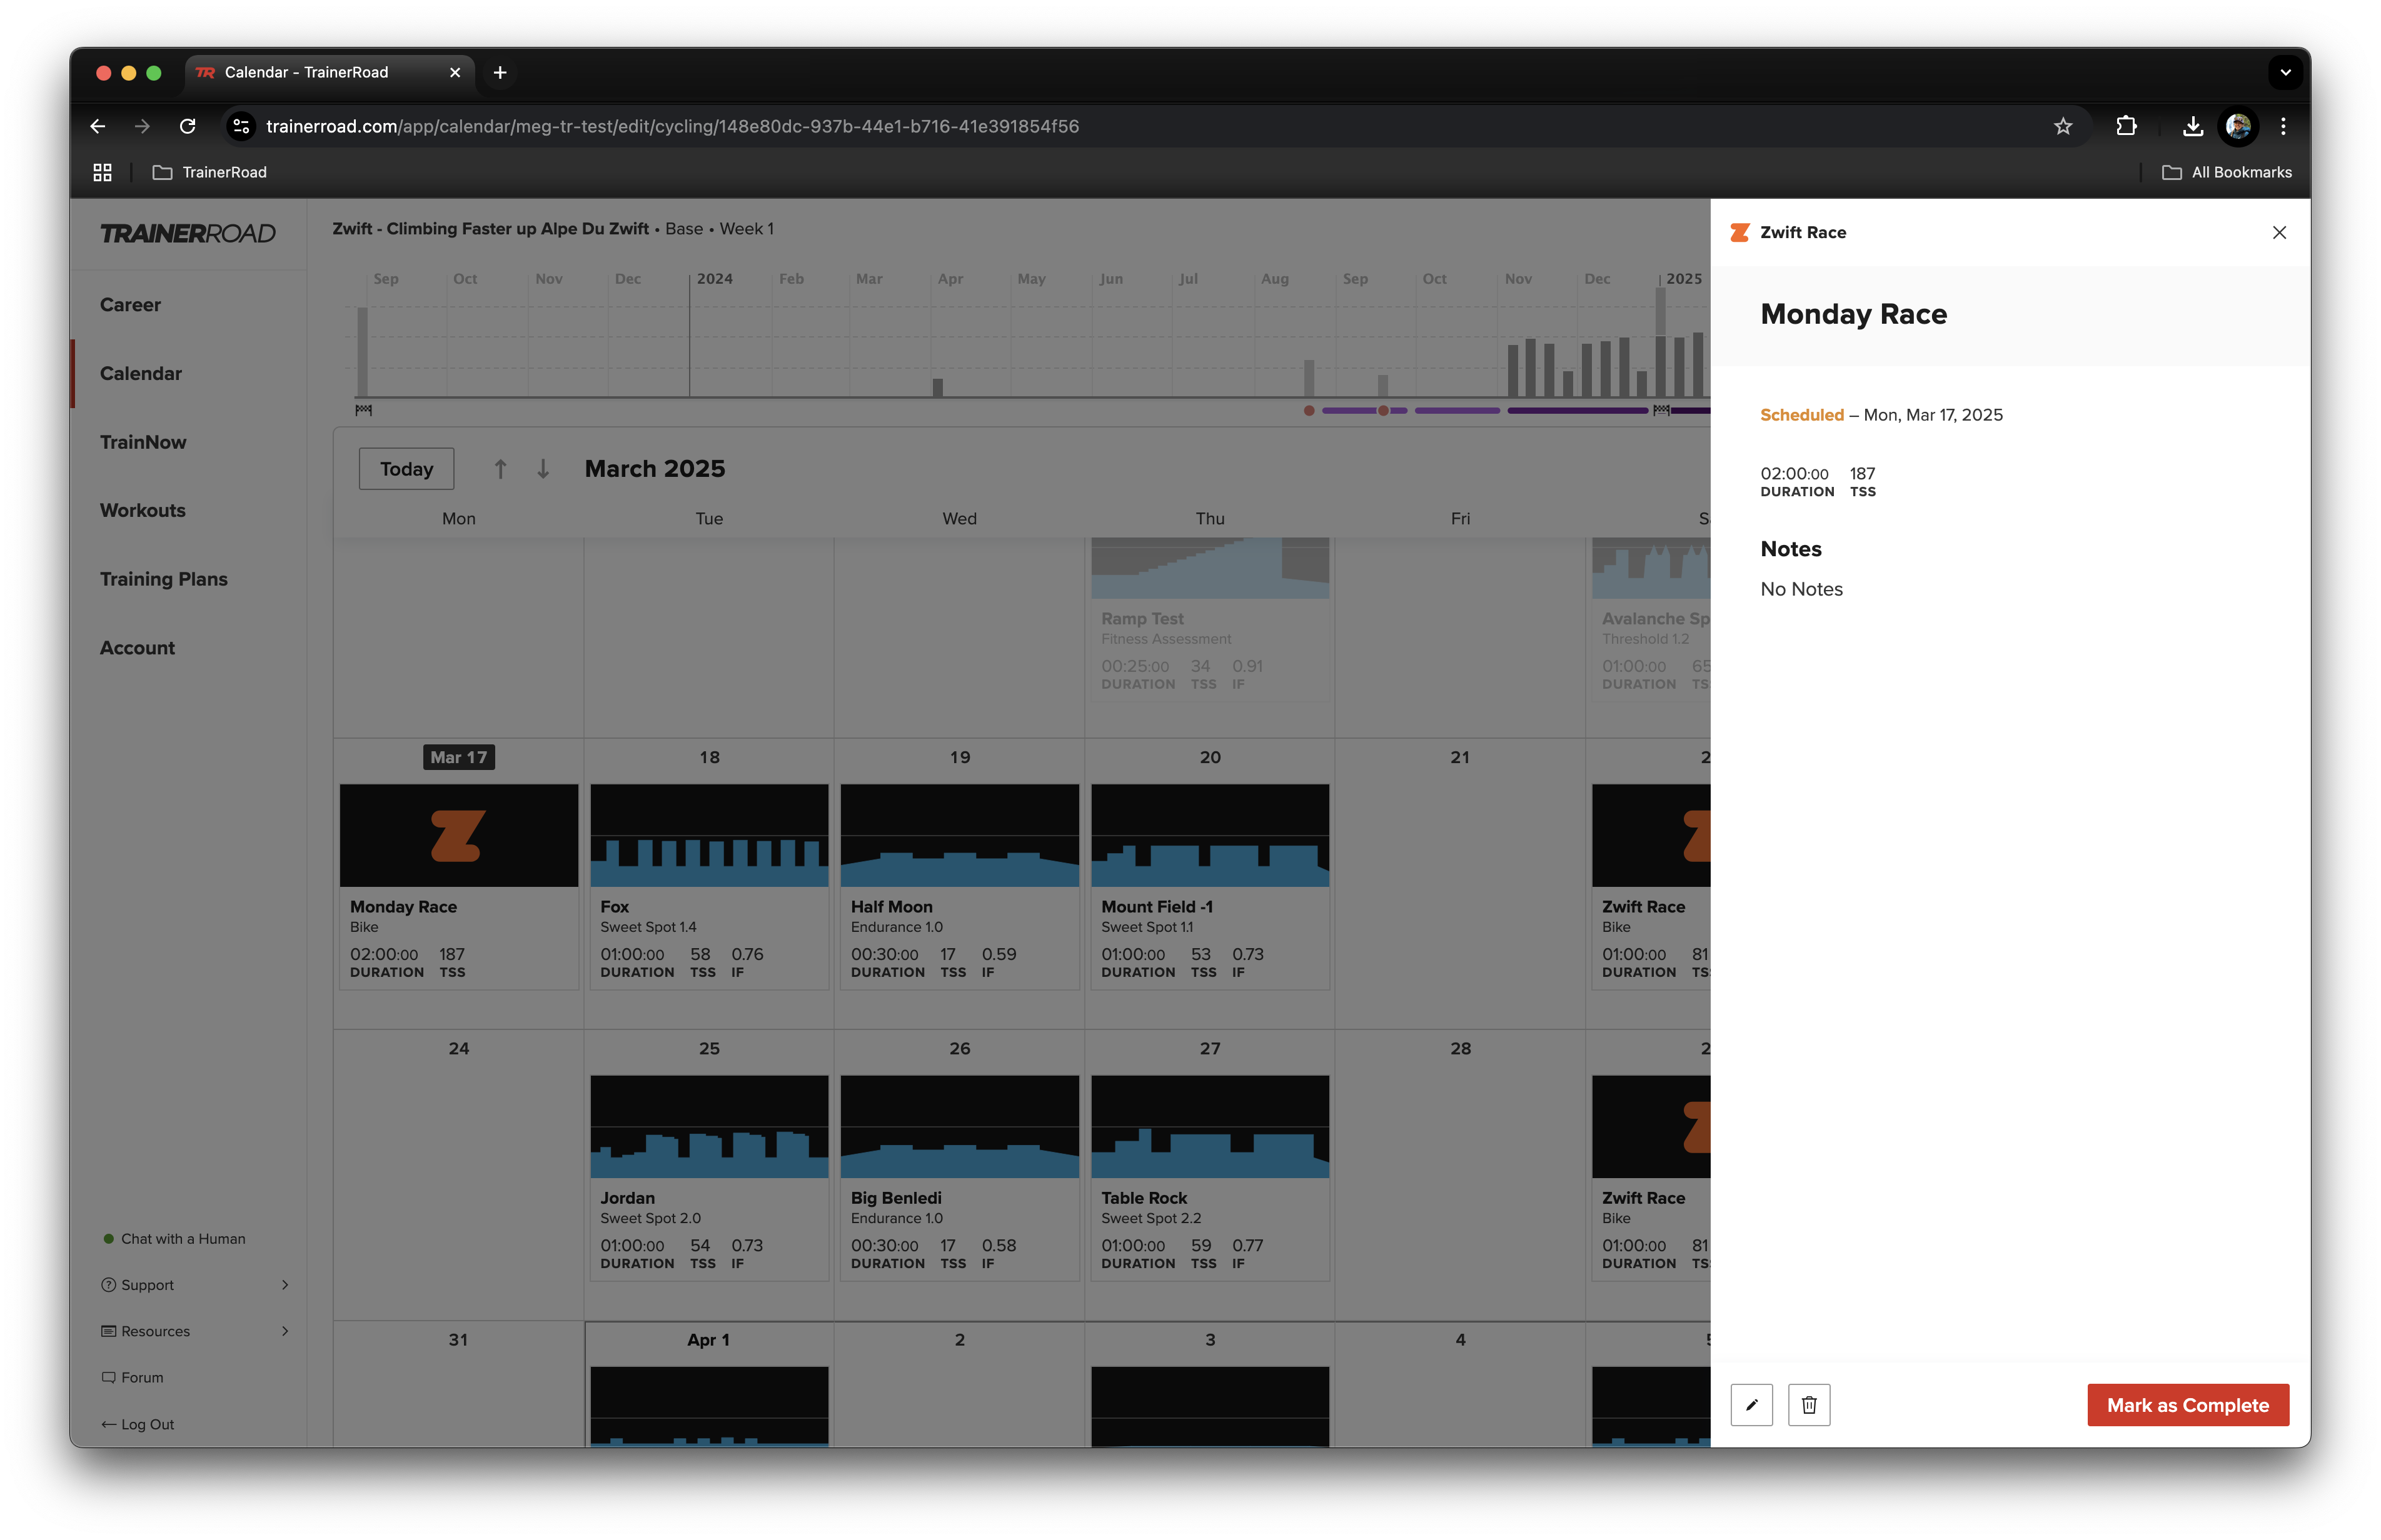Open the workout thumbnail on Apr 1
The width and height of the screenshot is (2381, 1540).
(709, 1406)
